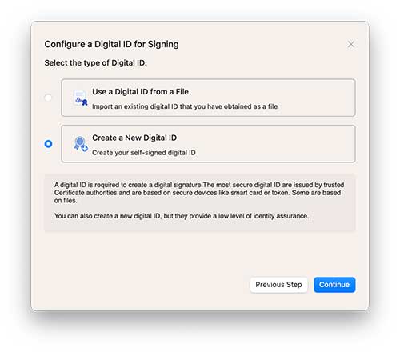Choose the Create a New Digital ID card
Viewport: 400px width, 352px height.
(208, 144)
